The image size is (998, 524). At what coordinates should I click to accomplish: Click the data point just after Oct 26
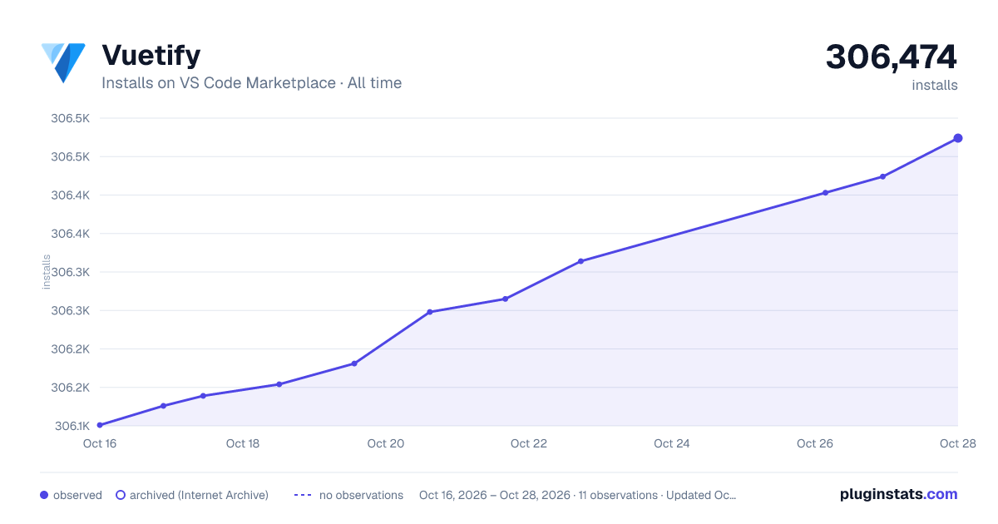[825, 192]
